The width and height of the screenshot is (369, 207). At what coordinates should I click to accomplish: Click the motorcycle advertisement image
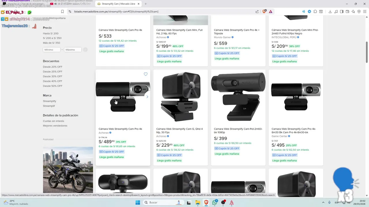pyautogui.click(x=68, y=170)
